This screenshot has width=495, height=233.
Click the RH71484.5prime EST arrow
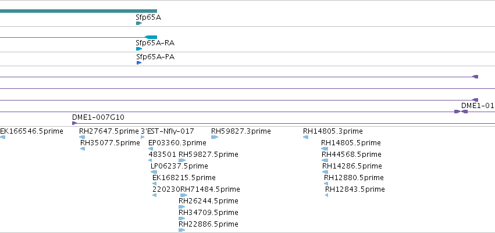pyautogui.click(x=184, y=195)
